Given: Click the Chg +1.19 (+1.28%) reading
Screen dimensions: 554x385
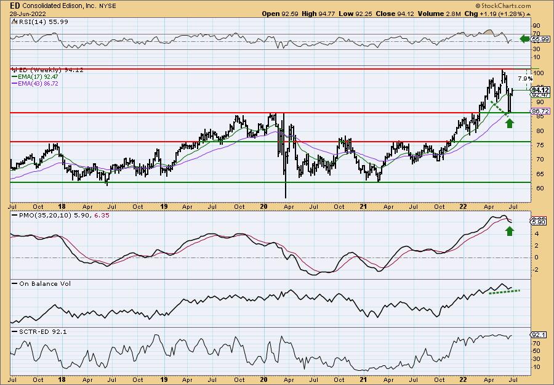Looking at the screenshot, I should pos(495,14).
